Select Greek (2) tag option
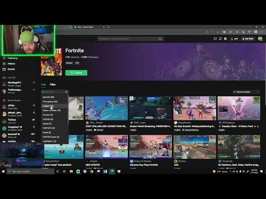Image resolution: width=266 pixels, height=199 pixels. [54, 133]
